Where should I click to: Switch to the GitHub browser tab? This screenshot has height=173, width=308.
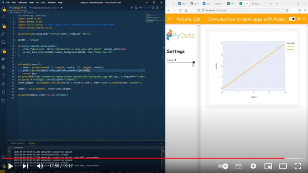point(194,4)
